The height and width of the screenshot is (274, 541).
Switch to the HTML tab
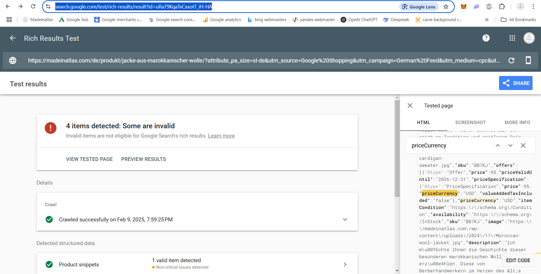(424, 123)
